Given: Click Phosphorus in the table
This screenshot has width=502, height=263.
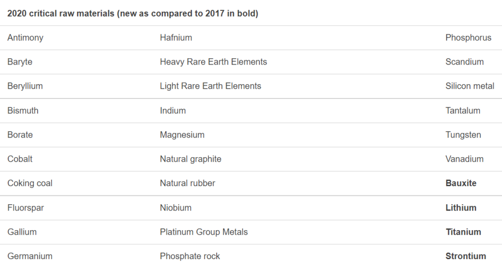Looking at the screenshot, I should coord(468,38).
